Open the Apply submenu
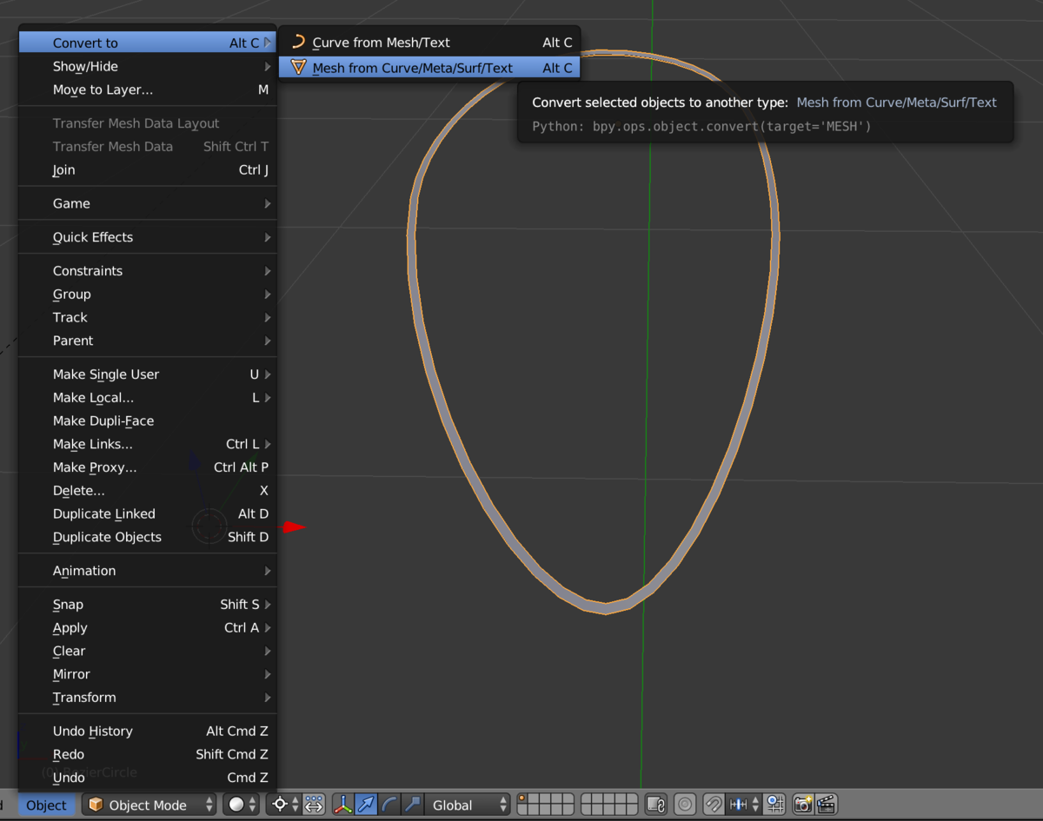1043x821 pixels. (148, 627)
